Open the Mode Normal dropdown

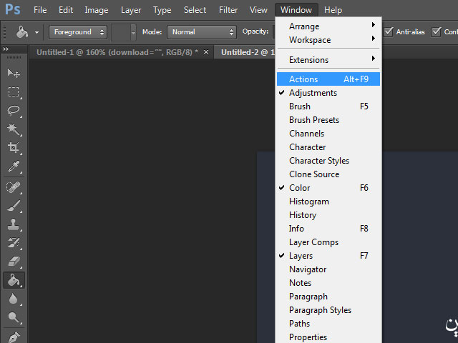coord(202,31)
